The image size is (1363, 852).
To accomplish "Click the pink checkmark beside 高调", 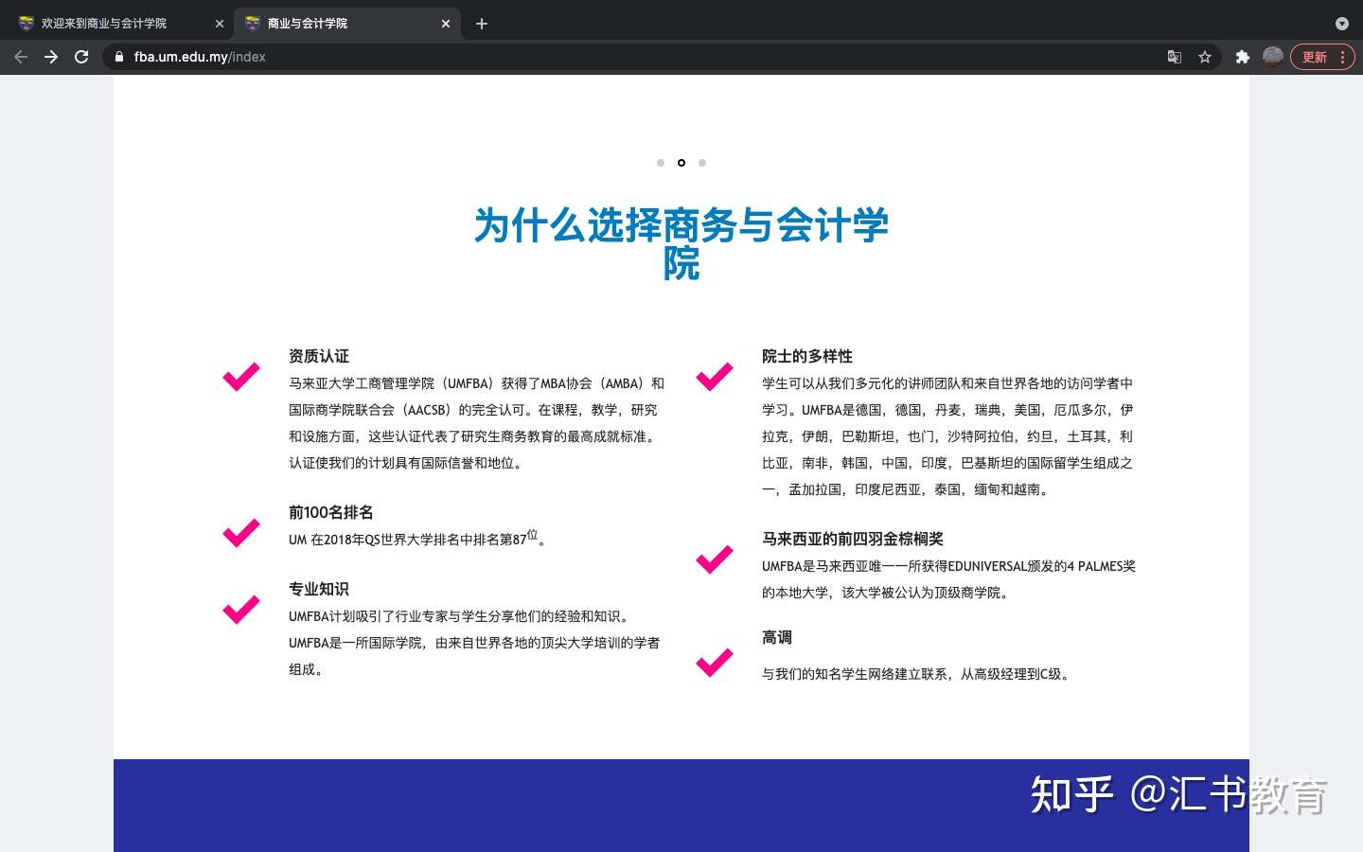I will point(715,663).
